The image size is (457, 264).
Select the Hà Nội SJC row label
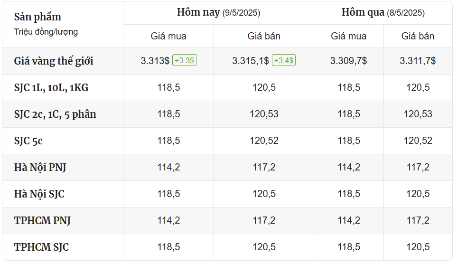pyautogui.click(x=39, y=194)
